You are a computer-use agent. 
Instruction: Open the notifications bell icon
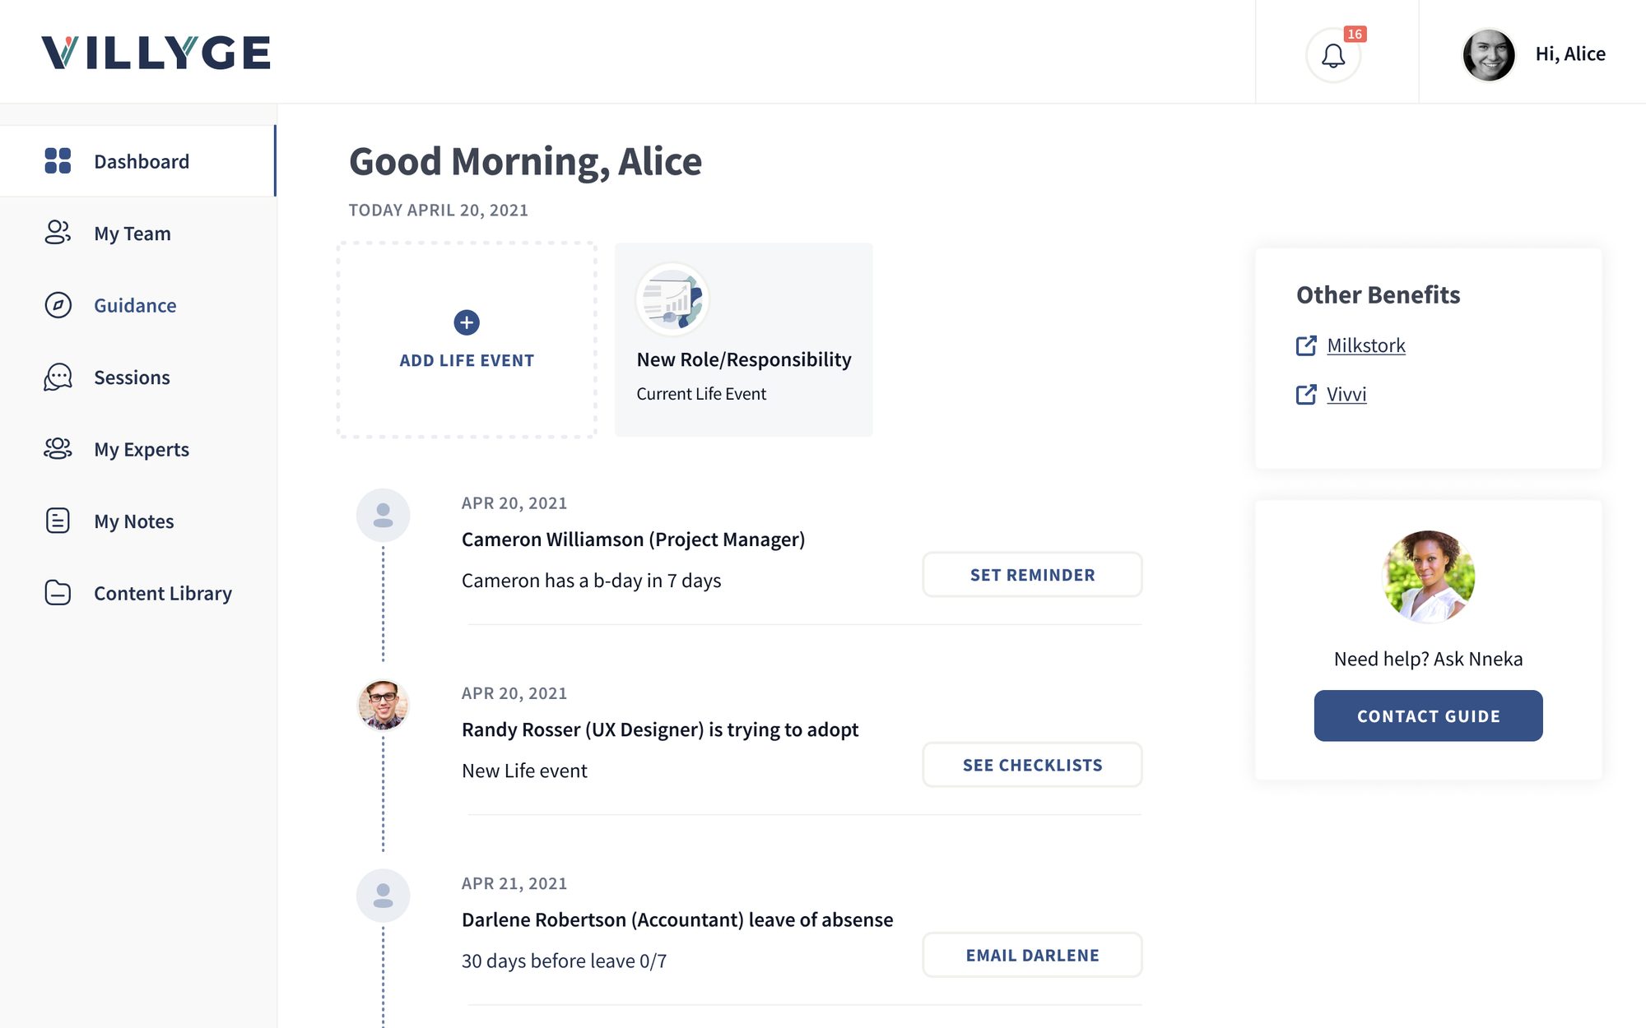pos(1332,56)
